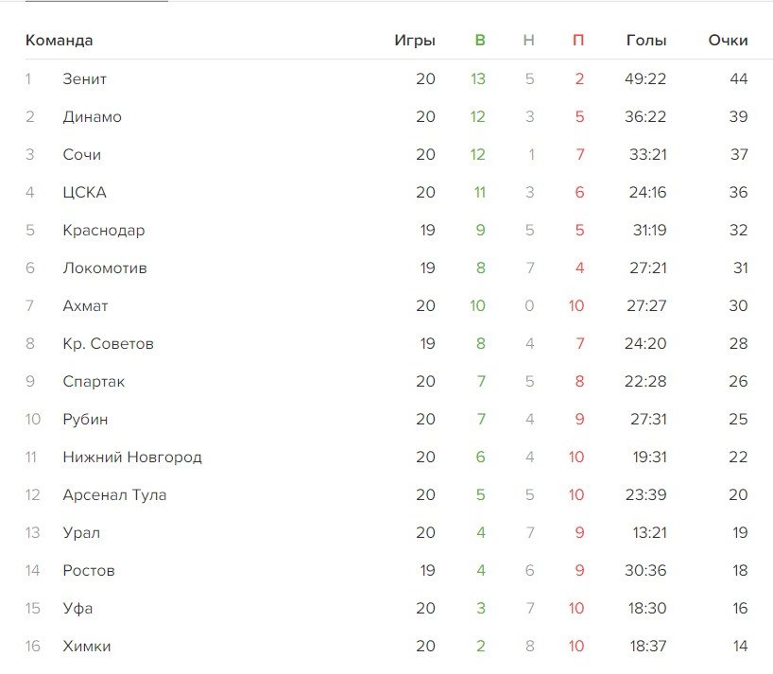Click the Кр. Советов team name
The height and width of the screenshot is (674, 773).
[108, 344]
